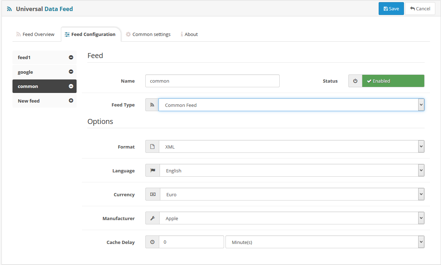
Task: Create a New feed entry
Action: pyautogui.click(x=45, y=100)
